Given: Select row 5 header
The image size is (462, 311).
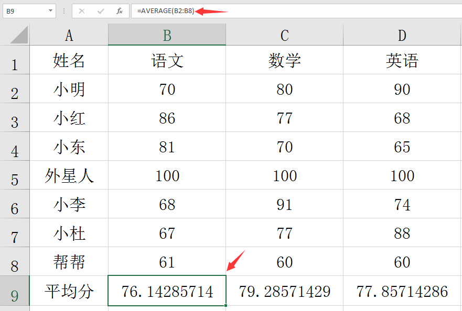Looking at the screenshot, I should click(x=15, y=175).
